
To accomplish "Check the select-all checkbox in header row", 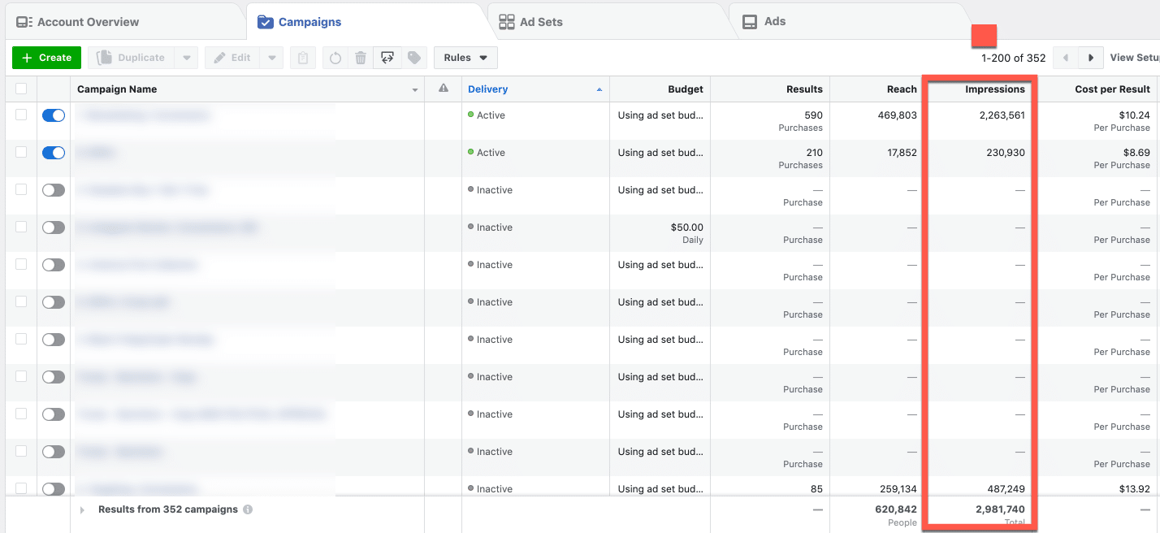I will (21, 89).
